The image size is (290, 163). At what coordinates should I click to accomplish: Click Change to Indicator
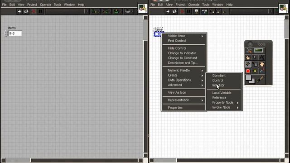point(182,53)
